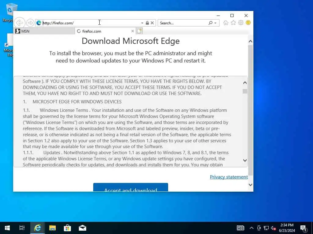Show hidden tray icons chevron
Viewport: 313px width, 234px height.
pyautogui.click(x=252, y=228)
